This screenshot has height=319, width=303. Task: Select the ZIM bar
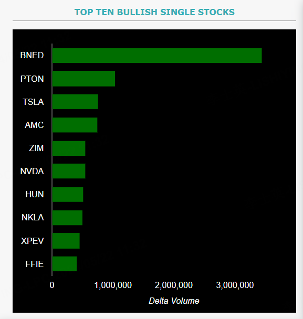click(x=69, y=148)
